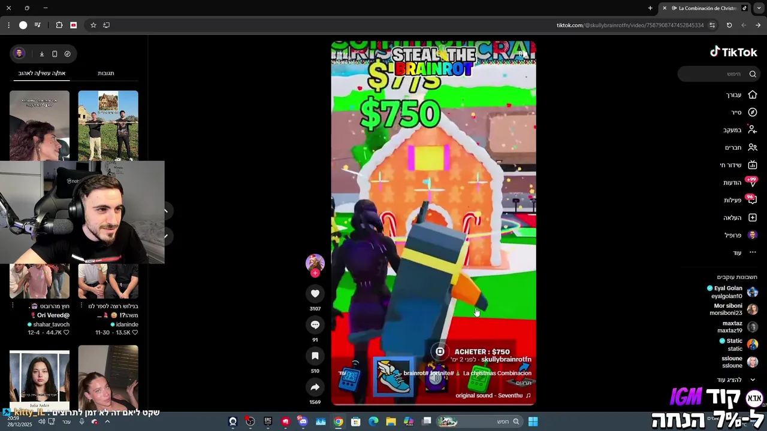
Task: Click the TikTok coin icon in top-left pill
Action: 67,54
